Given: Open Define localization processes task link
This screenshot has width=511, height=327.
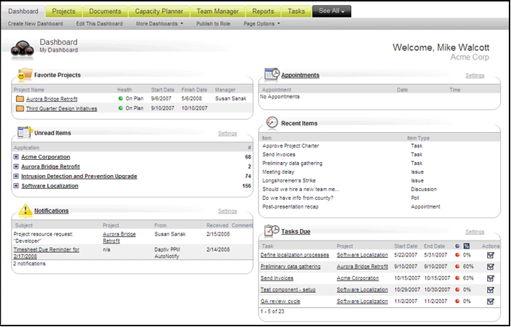Looking at the screenshot, I should (x=294, y=255).
